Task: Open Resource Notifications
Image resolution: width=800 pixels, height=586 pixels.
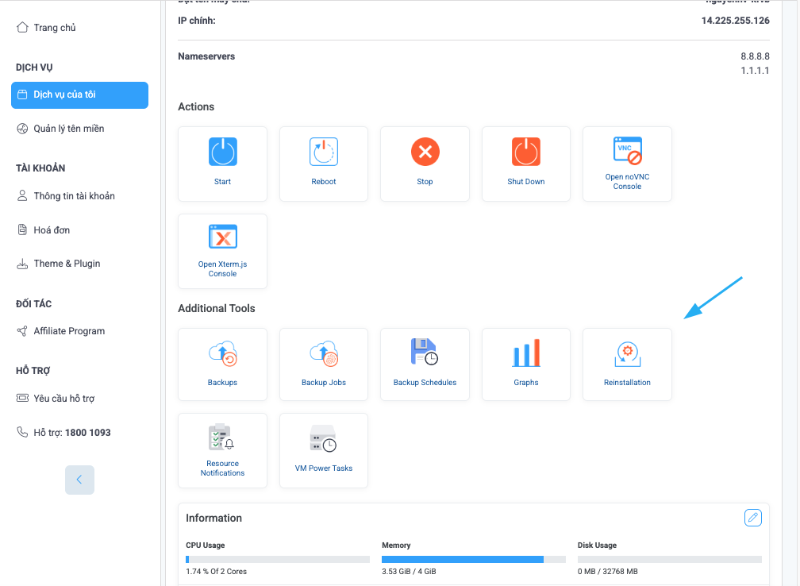Action: (222, 438)
